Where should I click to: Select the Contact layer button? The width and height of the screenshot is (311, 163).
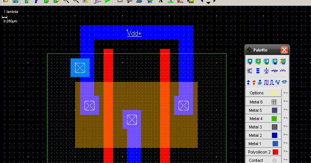(x=263, y=160)
